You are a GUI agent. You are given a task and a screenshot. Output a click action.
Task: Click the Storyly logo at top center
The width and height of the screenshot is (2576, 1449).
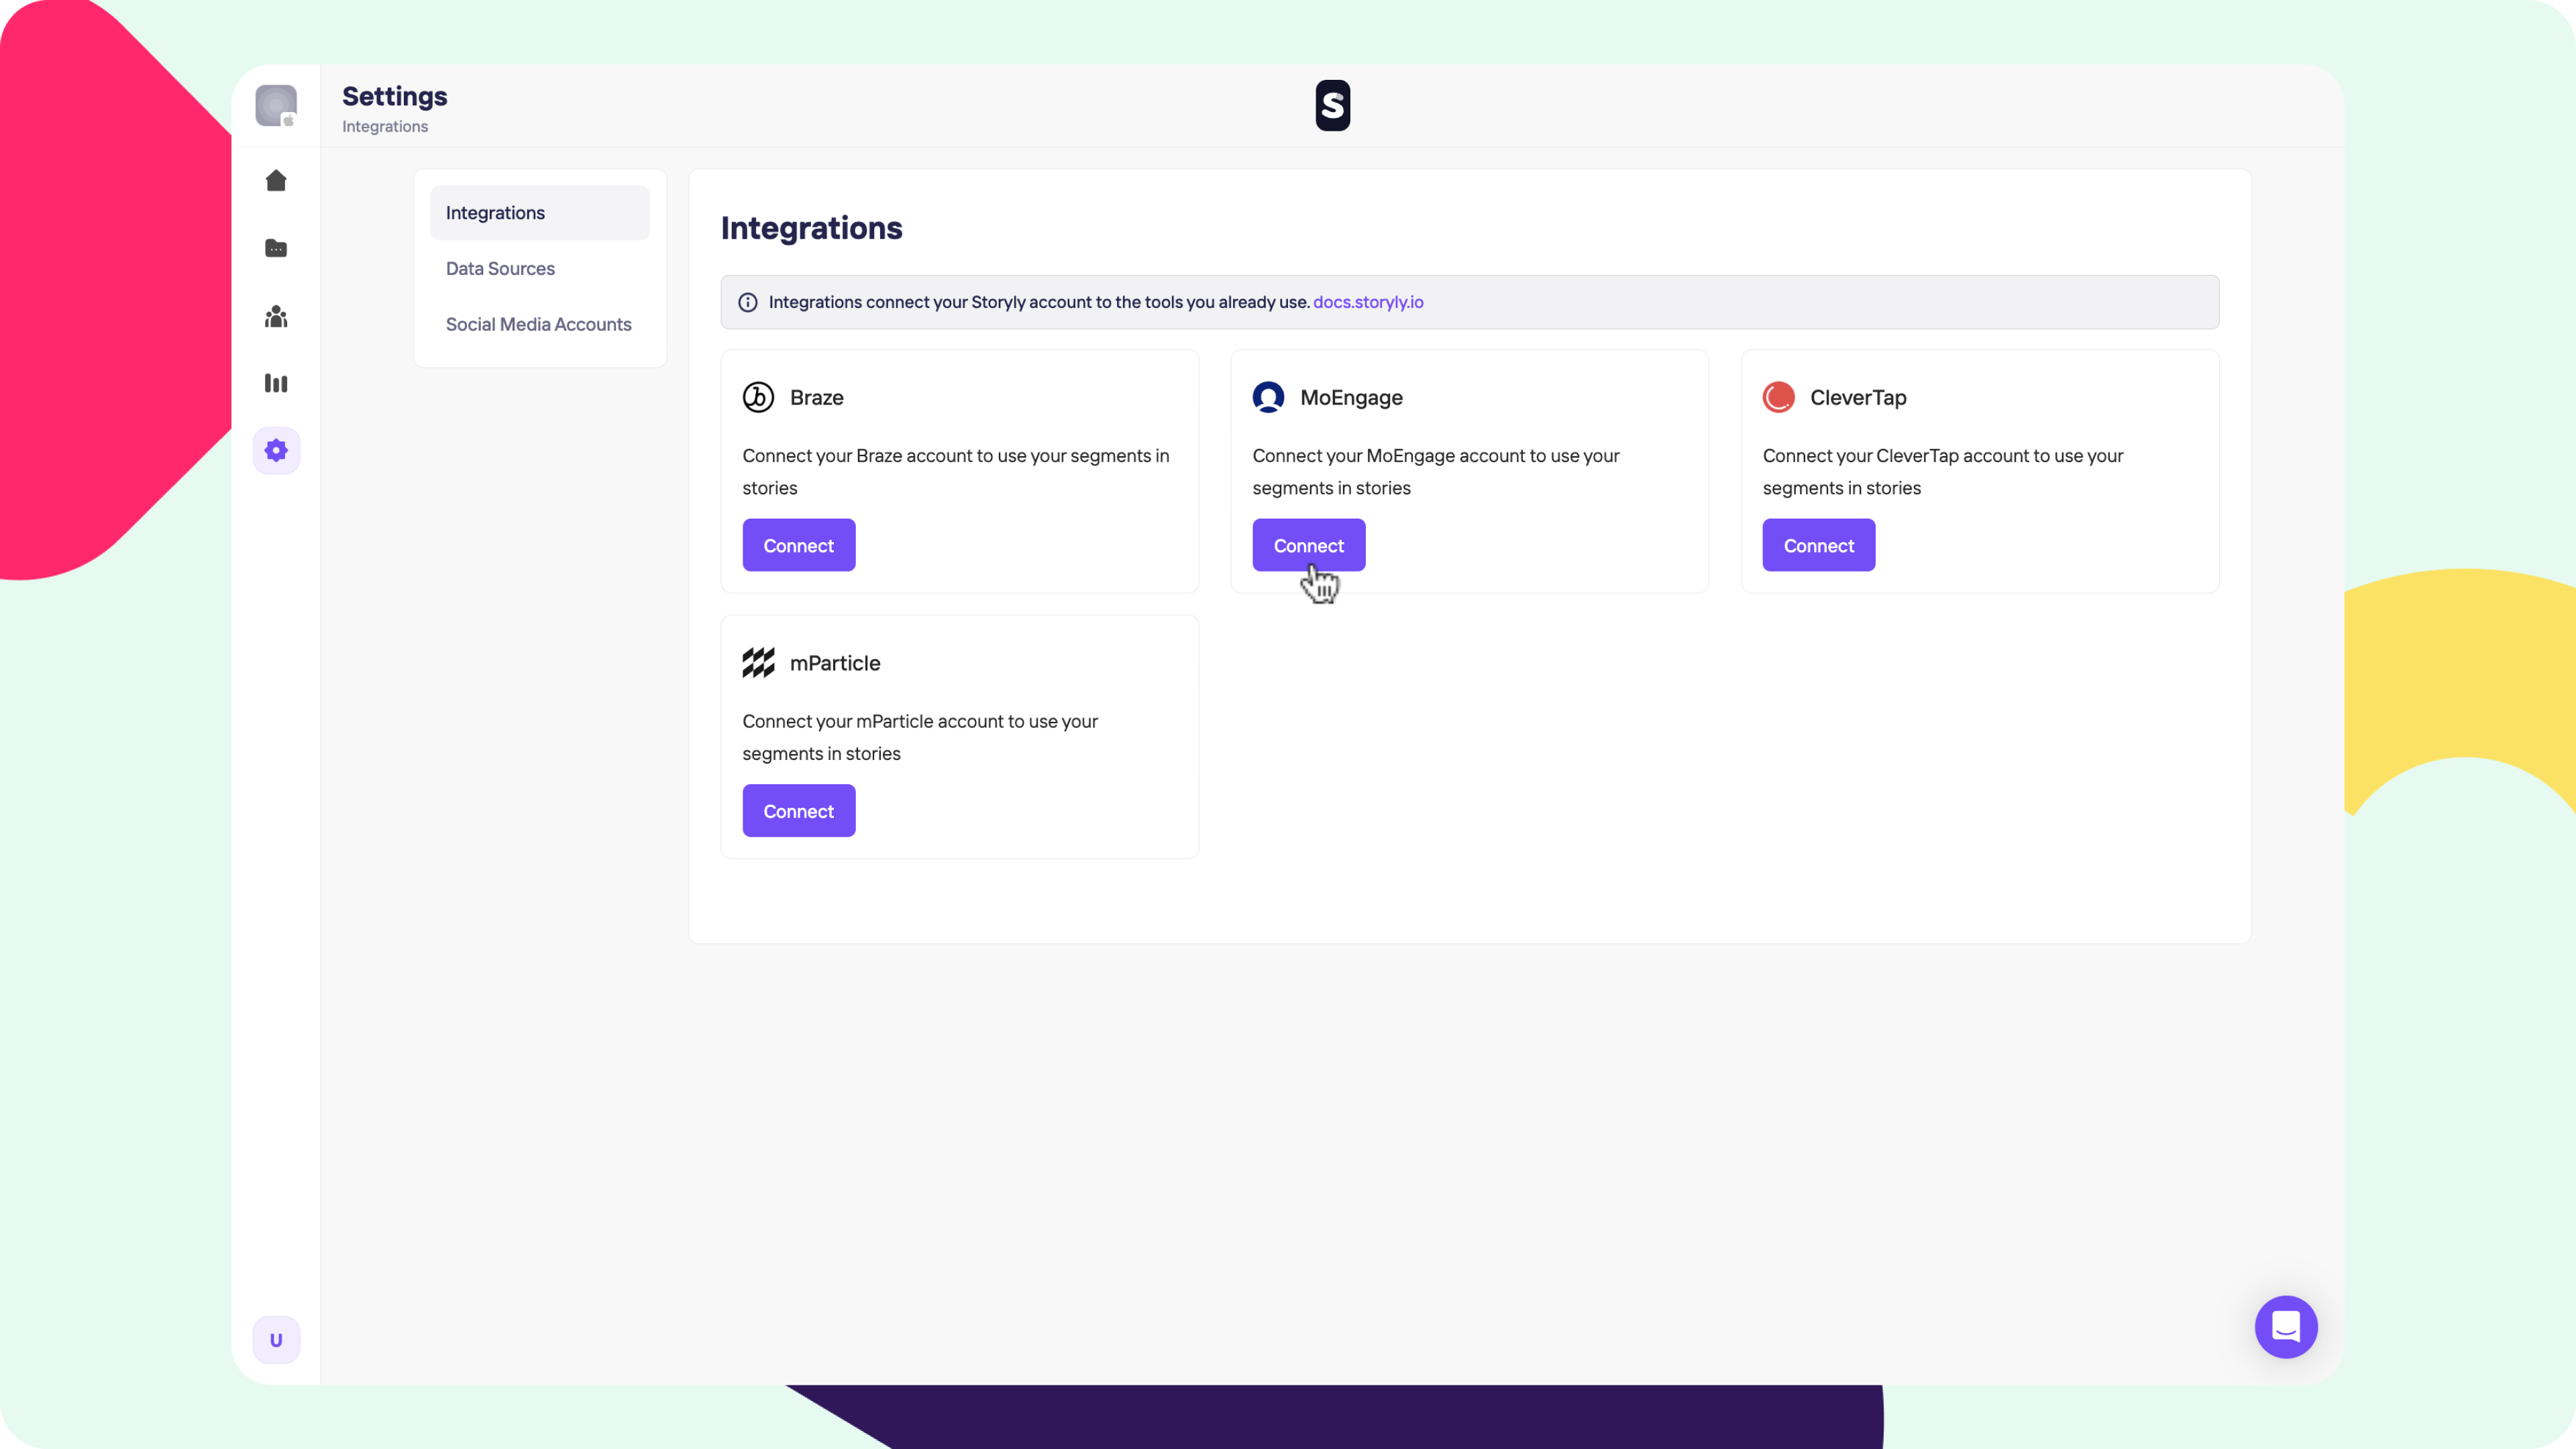1332,105
